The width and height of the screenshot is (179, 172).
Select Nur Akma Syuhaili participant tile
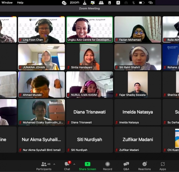(x=41, y=139)
